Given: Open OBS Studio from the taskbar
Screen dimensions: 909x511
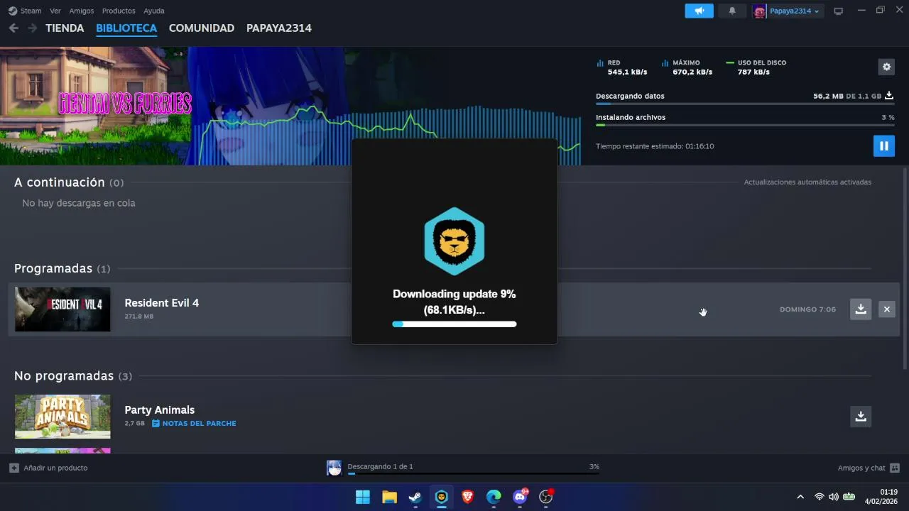Looking at the screenshot, I should pyautogui.click(x=546, y=497).
